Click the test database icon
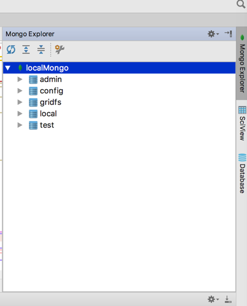 [x=33, y=125]
